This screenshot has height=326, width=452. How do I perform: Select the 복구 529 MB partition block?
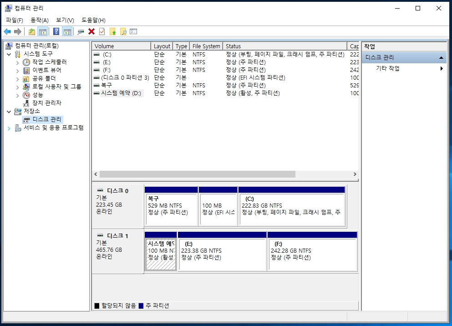[171, 206]
